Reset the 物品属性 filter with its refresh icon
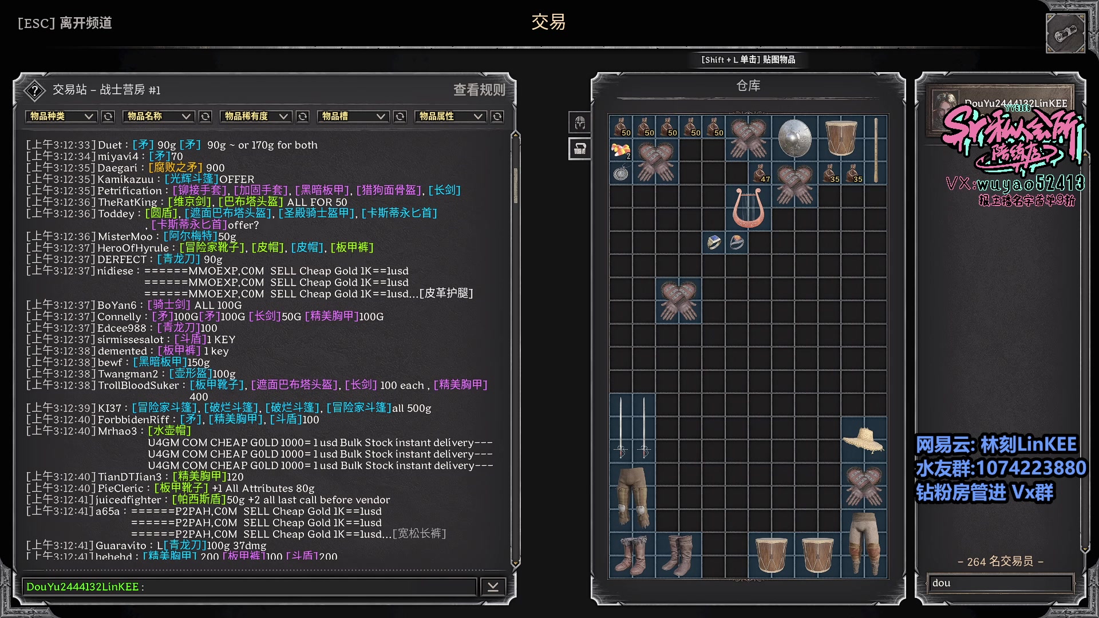Viewport: 1099px width, 618px height. coord(497,116)
